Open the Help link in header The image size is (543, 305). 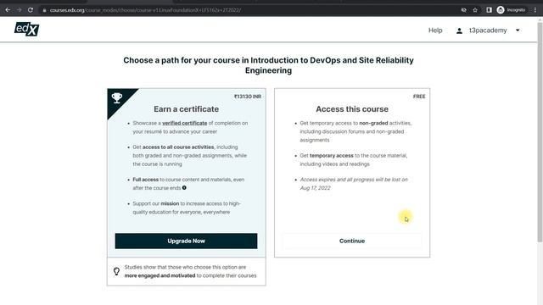coord(435,30)
